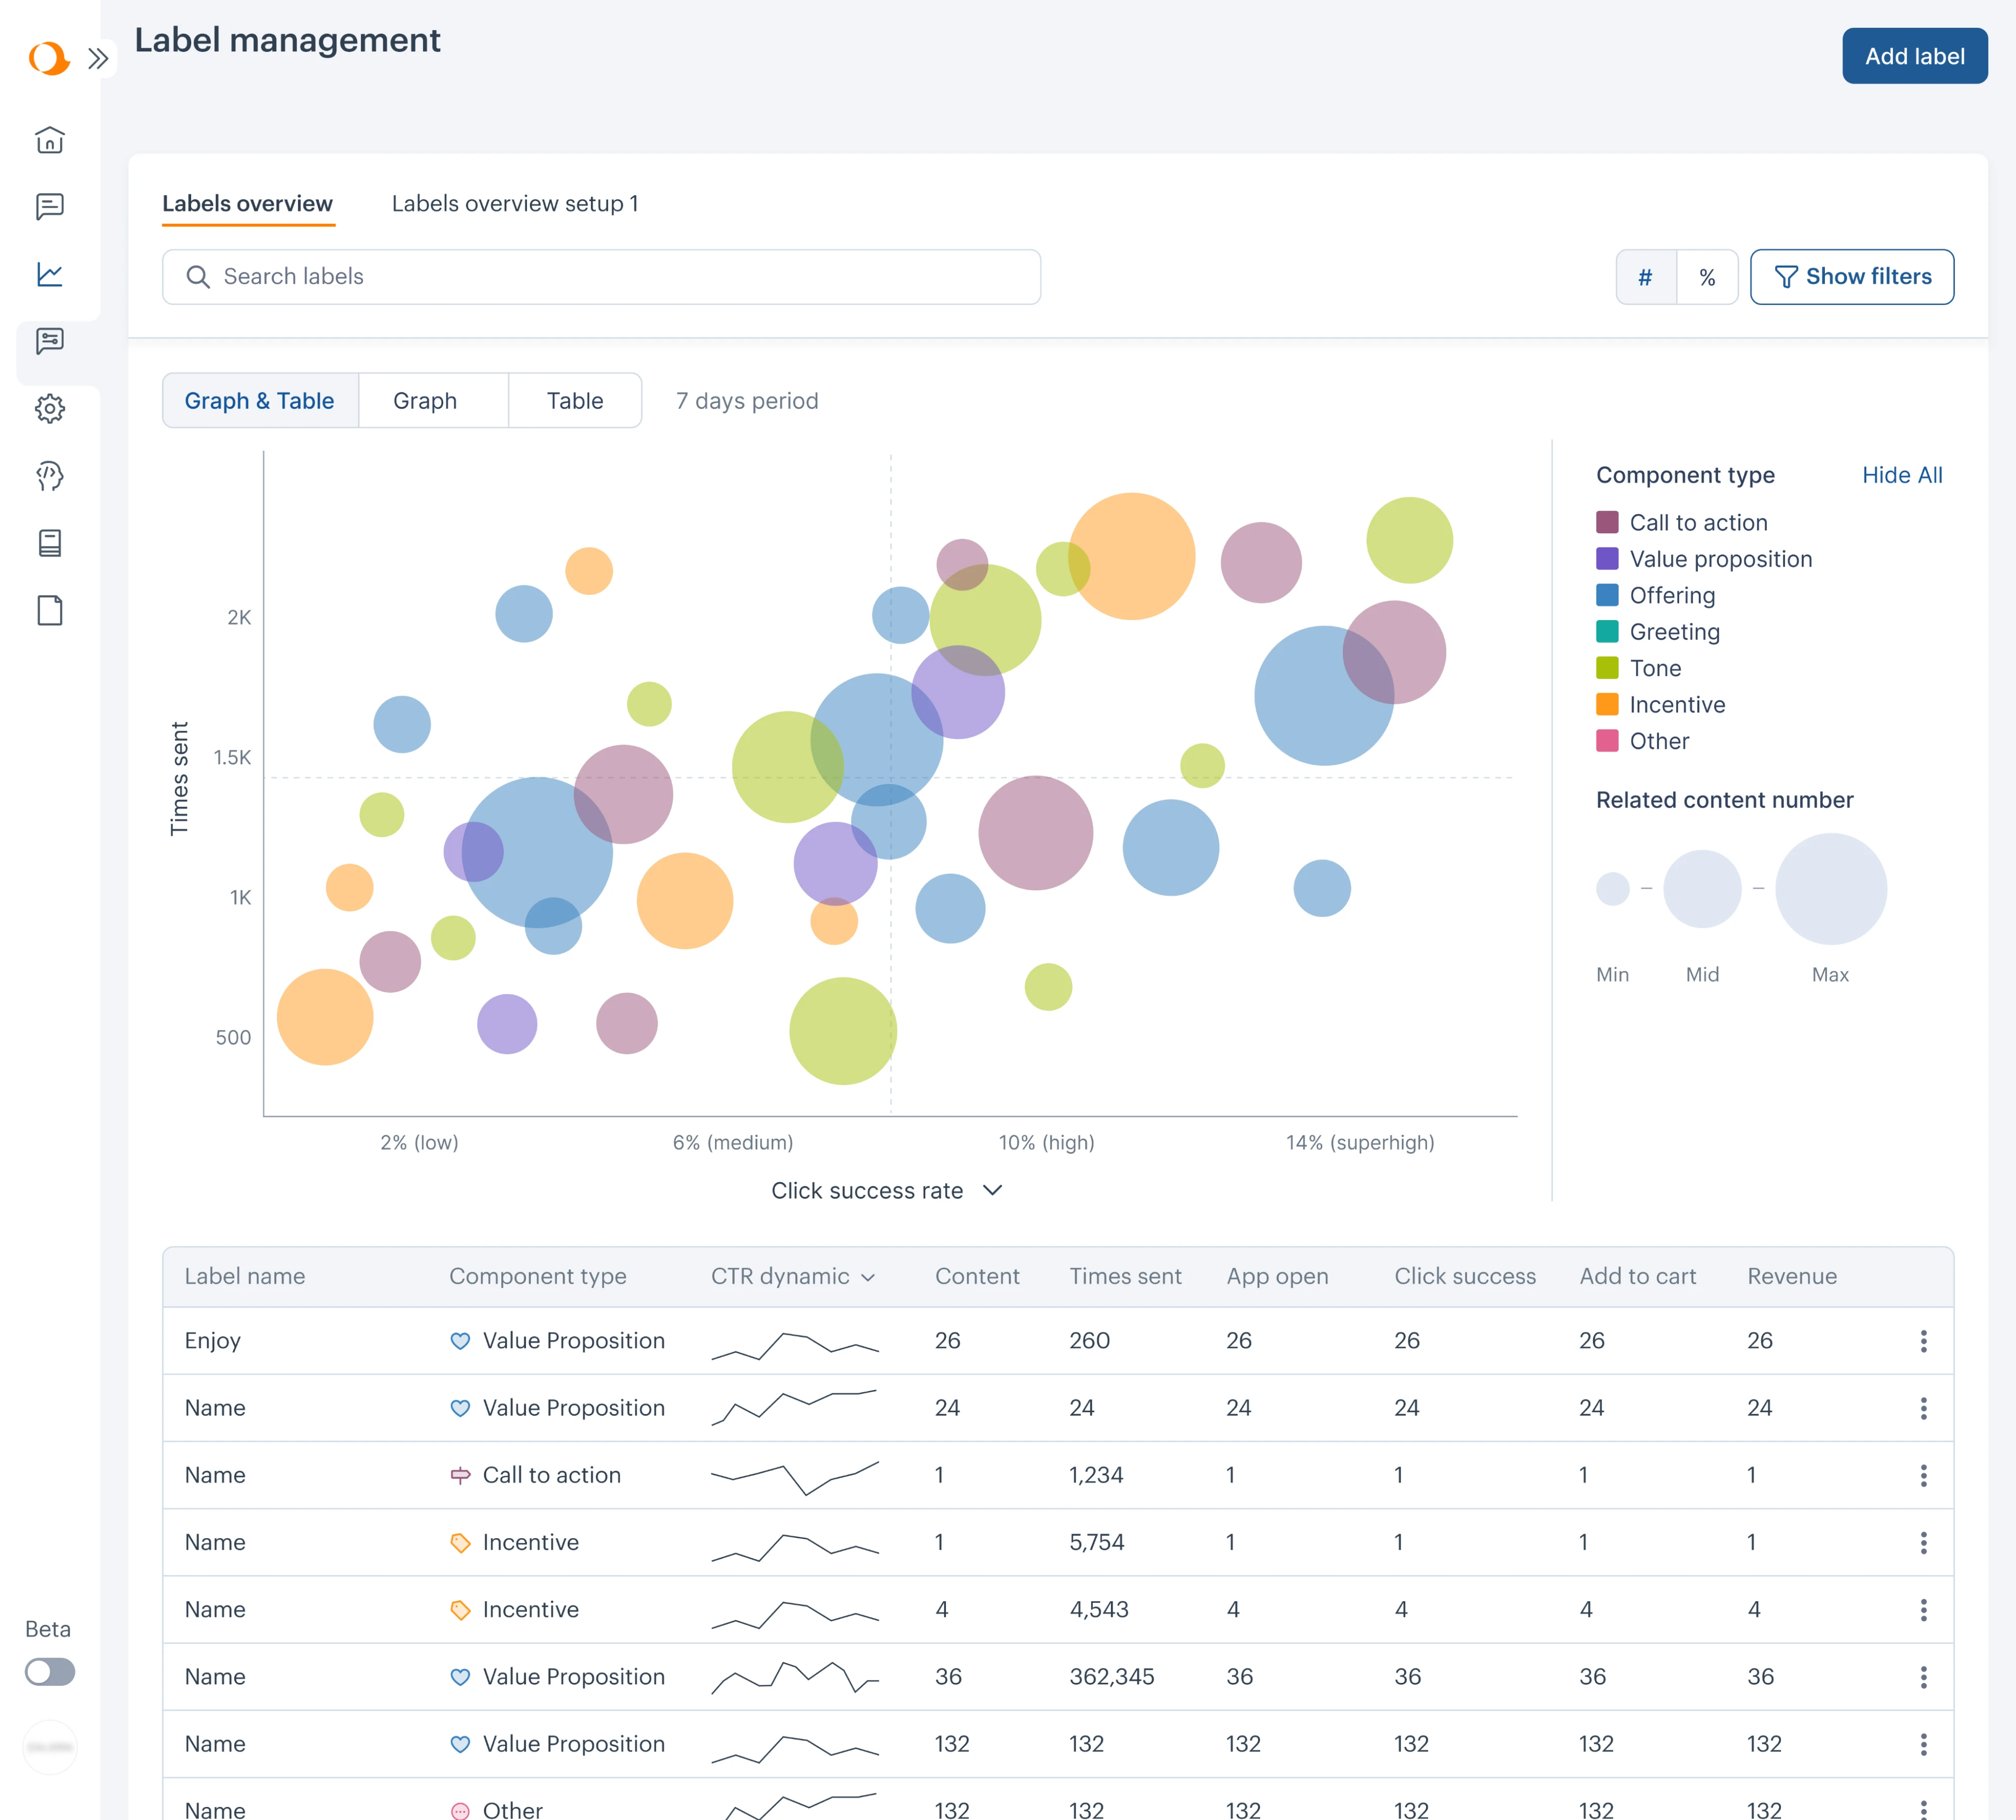
Task: Open the documentation book icon in sidebar
Action: tap(49, 543)
